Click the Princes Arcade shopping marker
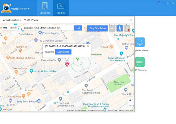Image resolution: width=176 pixels, height=124 pixels. point(40,33)
